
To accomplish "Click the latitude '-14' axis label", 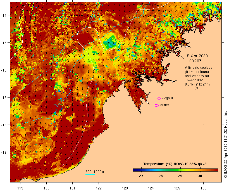I will point(3,15).
